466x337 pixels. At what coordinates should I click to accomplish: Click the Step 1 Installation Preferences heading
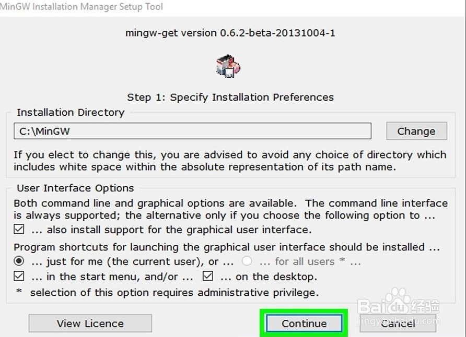coord(230,98)
